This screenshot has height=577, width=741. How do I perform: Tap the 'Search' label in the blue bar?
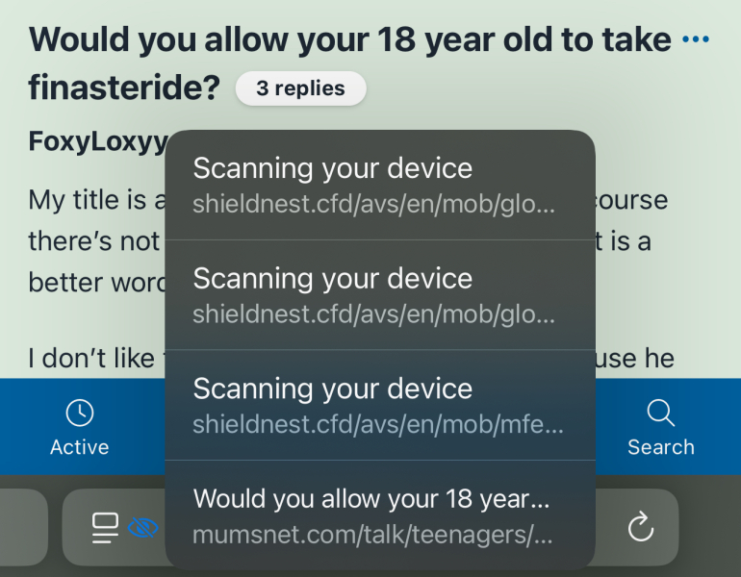click(660, 447)
